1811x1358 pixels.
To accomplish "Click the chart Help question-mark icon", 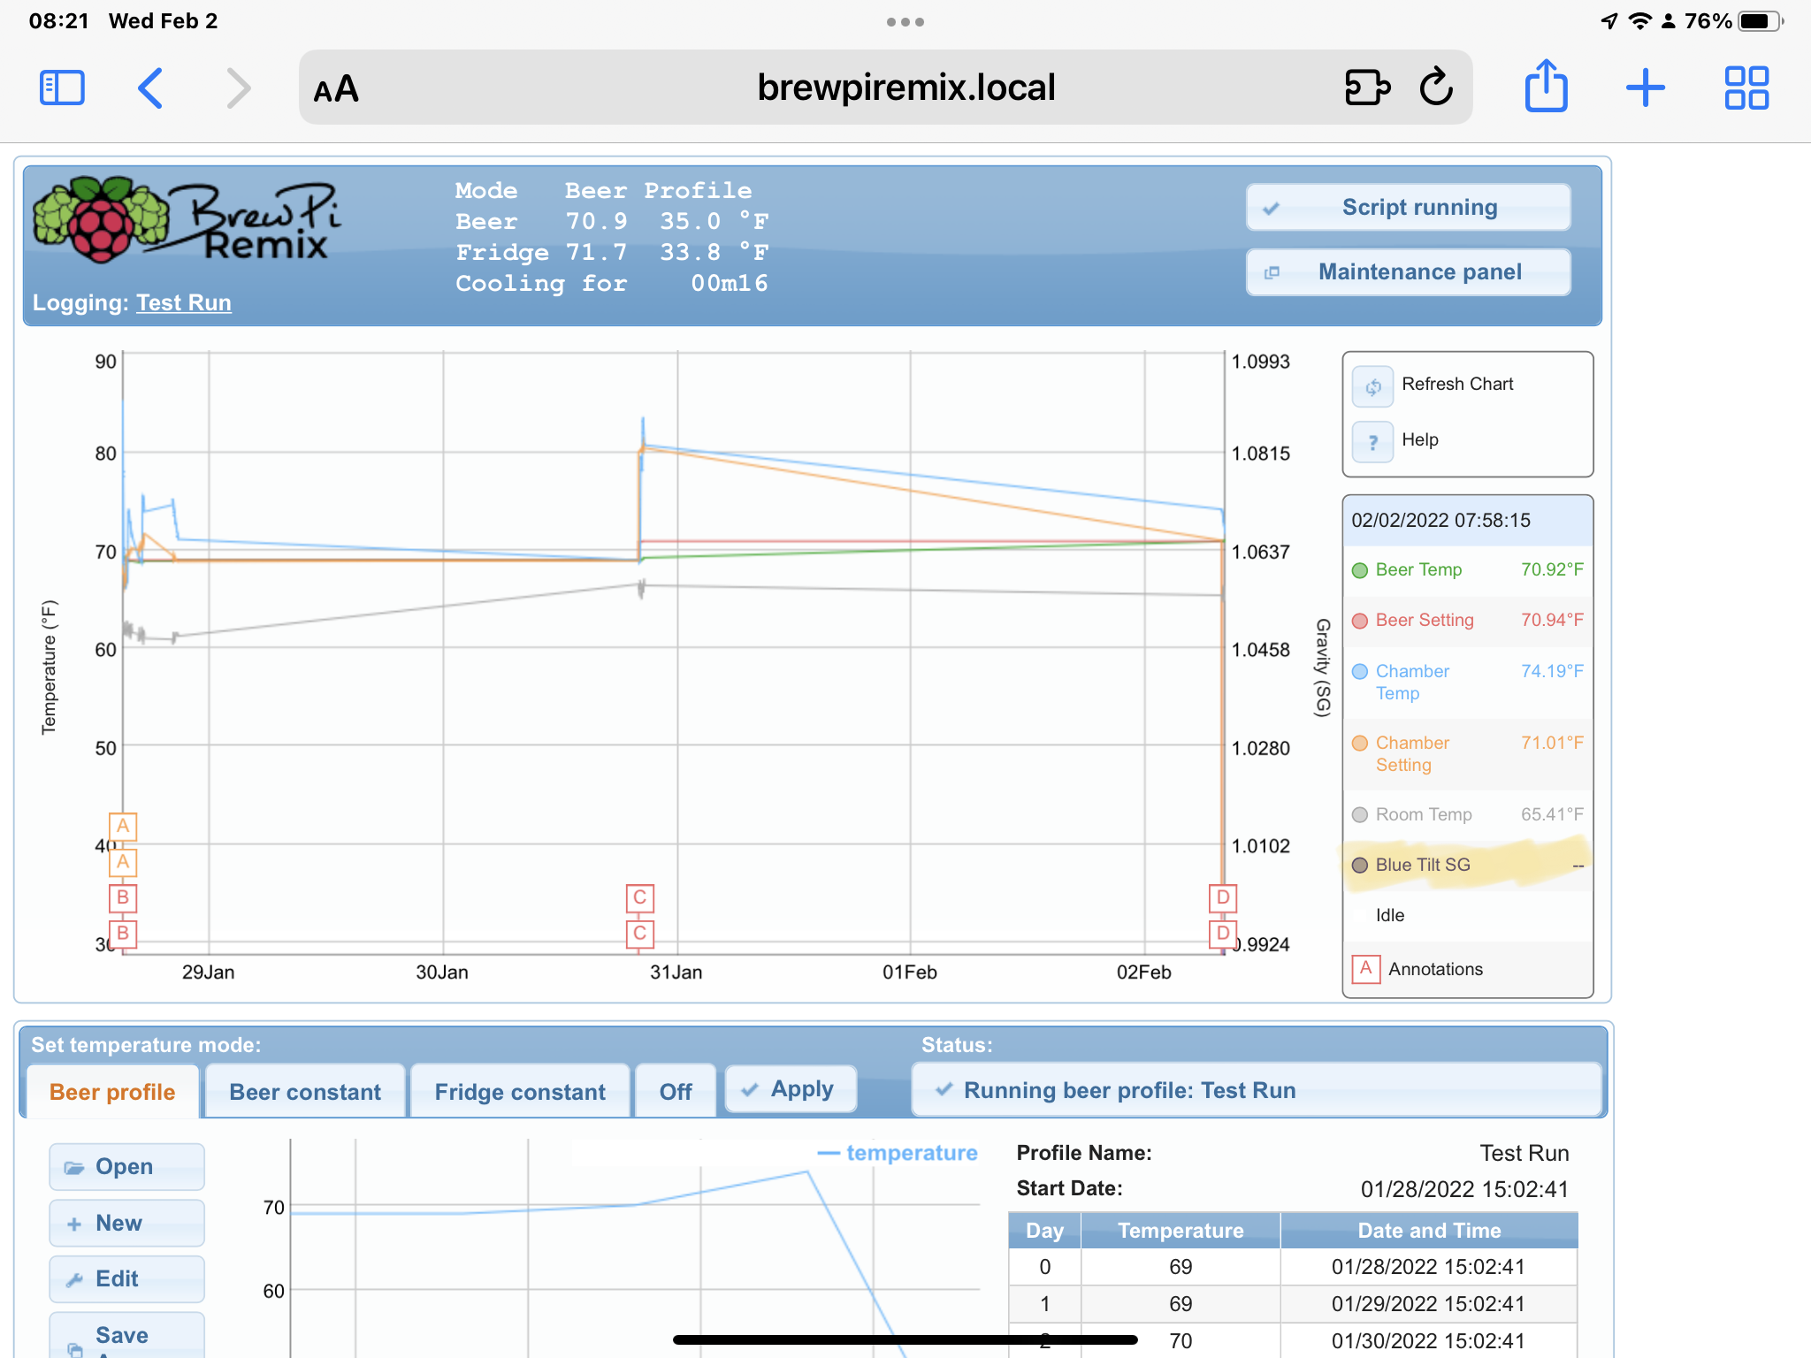I will (1373, 441).
